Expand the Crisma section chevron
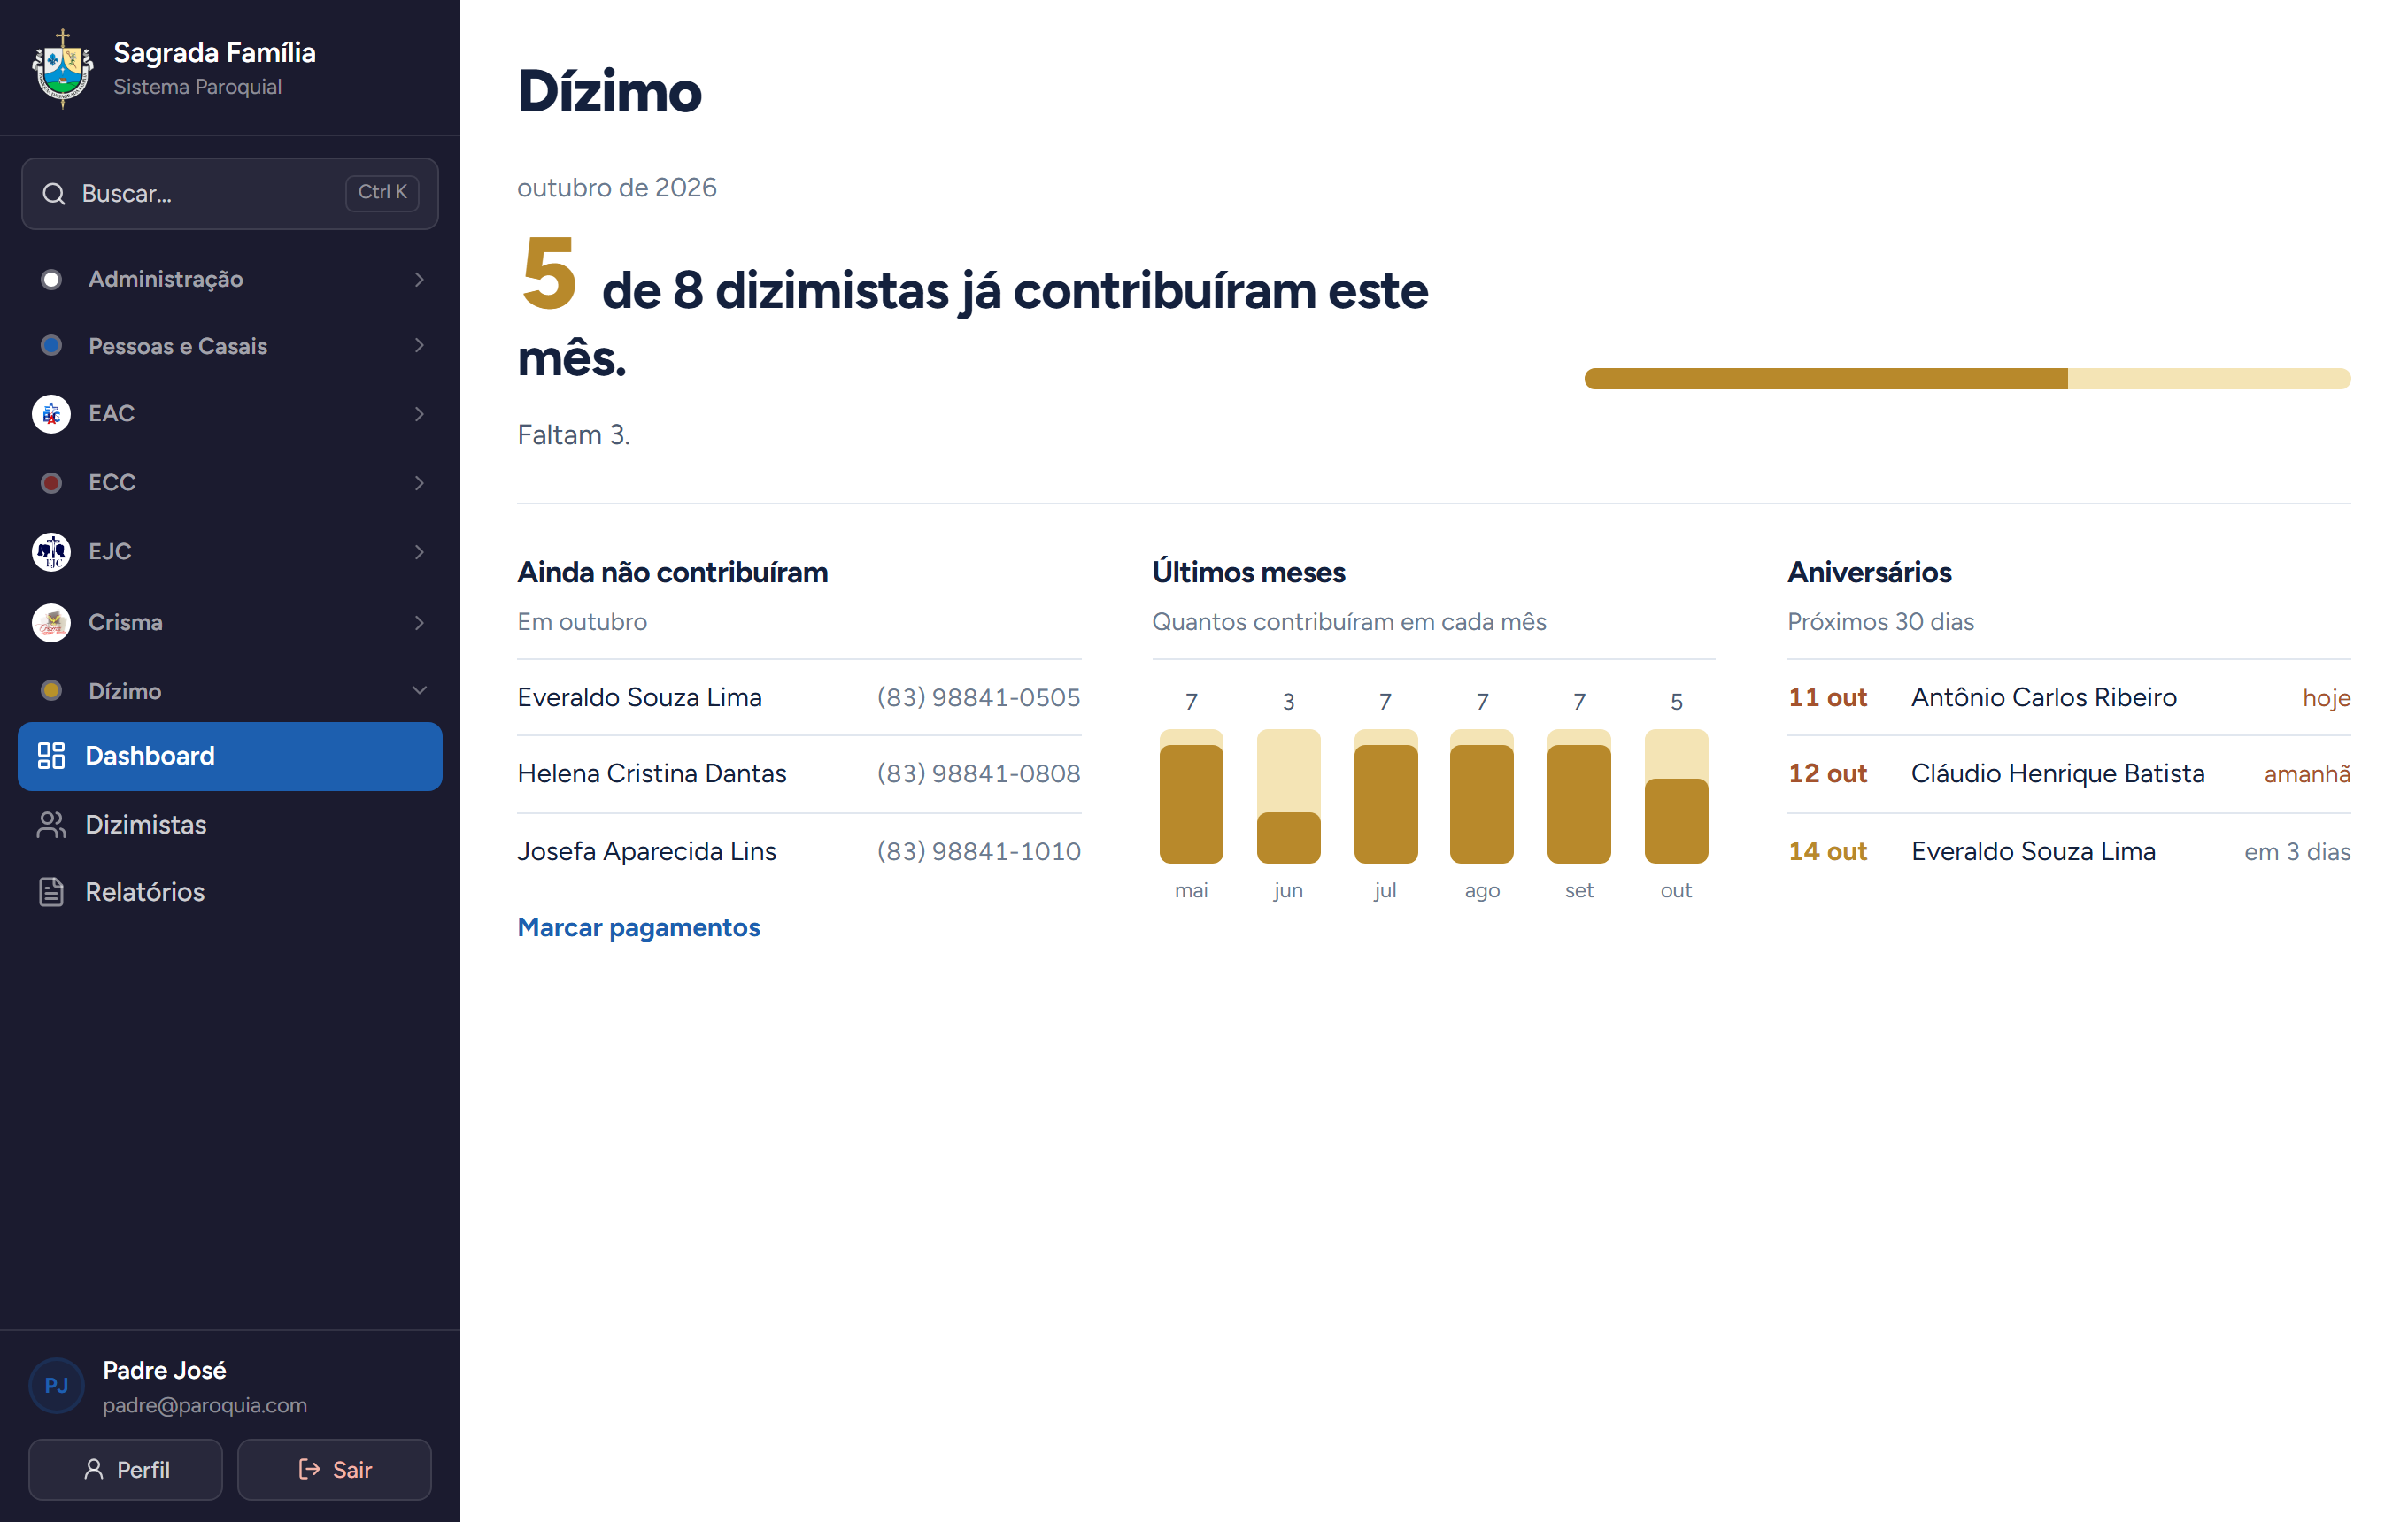The width and height of the screenshot is (2408, 1522). click(x=419, y=623)
